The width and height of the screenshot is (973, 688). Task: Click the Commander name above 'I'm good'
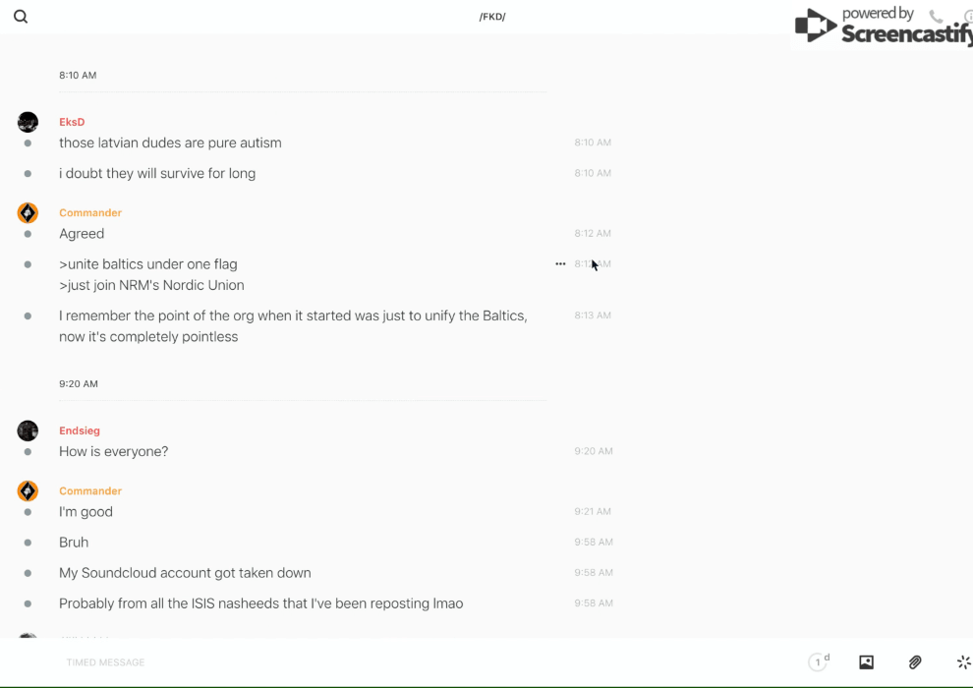click(x=90, y=491)
